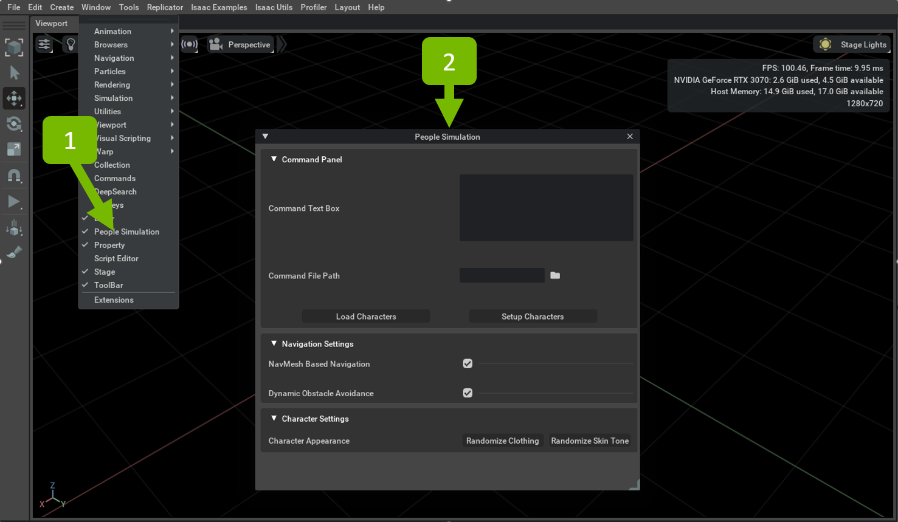Open the Isaac Utils menu
The width and height of the screenshot is (898, 522).
pos(274,7)
